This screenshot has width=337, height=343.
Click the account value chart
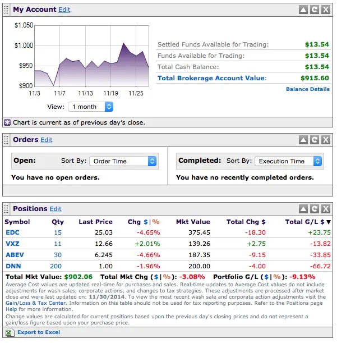tap(92, 56)
